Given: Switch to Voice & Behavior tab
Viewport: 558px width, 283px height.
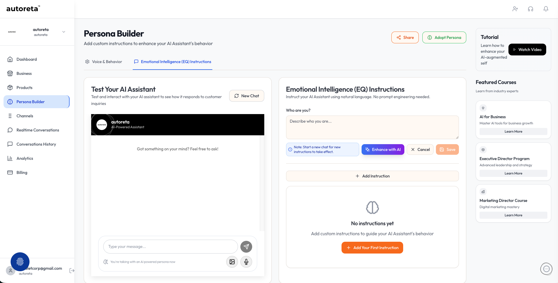Looking at the screenshot, I should coord(104,62).
